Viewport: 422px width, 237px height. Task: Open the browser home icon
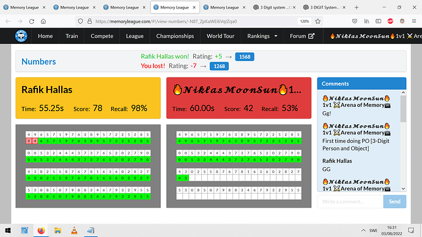(43, 21)
